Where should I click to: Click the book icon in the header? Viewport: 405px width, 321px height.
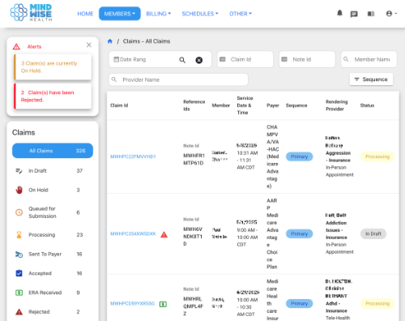pyautogui.click(x=371, y=14)
